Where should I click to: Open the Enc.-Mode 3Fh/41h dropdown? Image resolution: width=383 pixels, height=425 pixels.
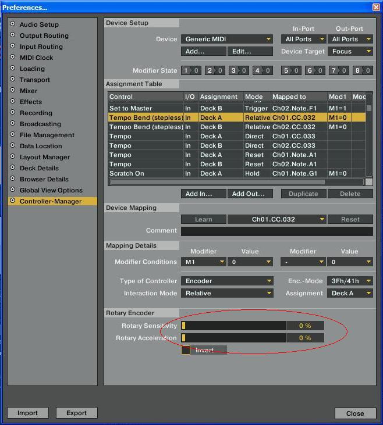[350, 281]
